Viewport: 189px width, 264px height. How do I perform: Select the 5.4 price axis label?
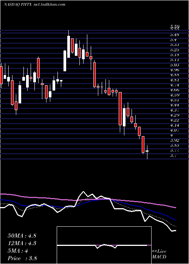pos(174,40)
